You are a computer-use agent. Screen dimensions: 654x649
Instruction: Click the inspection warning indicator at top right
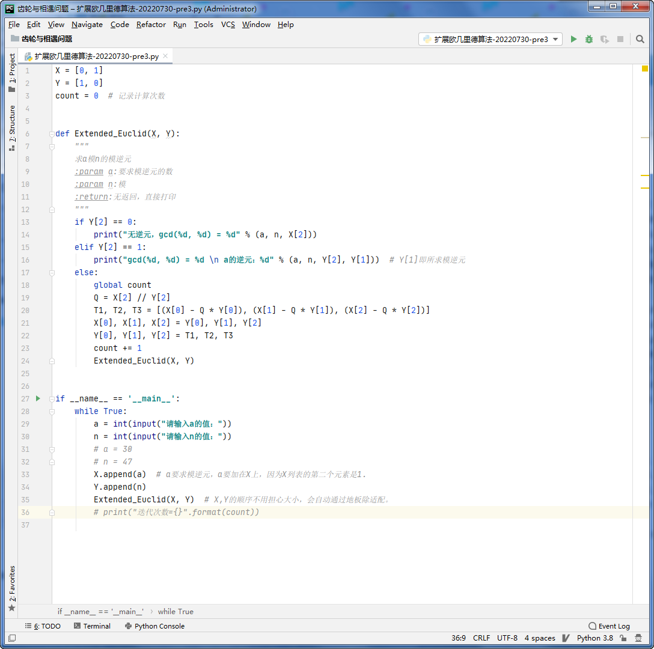pos(645,69)
